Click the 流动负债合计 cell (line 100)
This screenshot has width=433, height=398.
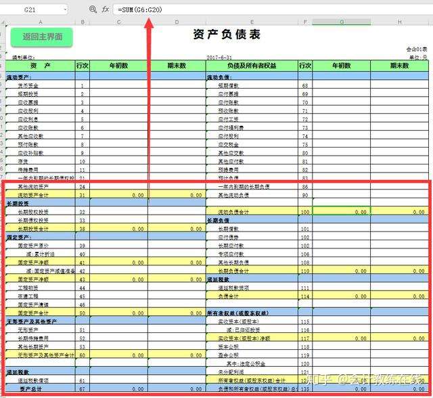click(252, 212)
